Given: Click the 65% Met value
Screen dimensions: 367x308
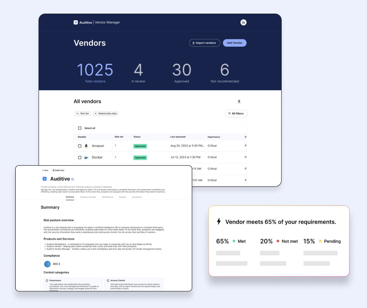Looking at the screenshot, I should (x=222, y=241).
